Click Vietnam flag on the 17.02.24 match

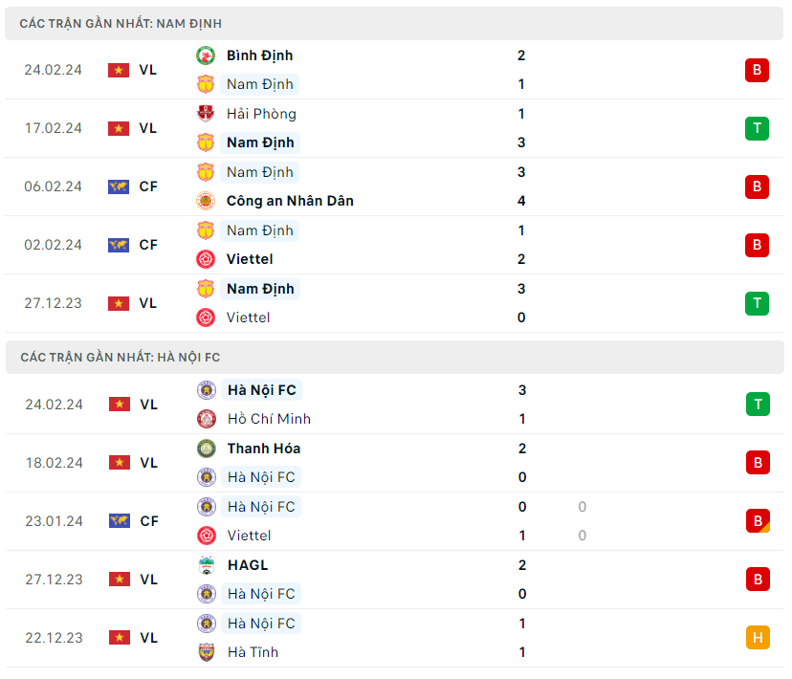click(x=119, y=128)
